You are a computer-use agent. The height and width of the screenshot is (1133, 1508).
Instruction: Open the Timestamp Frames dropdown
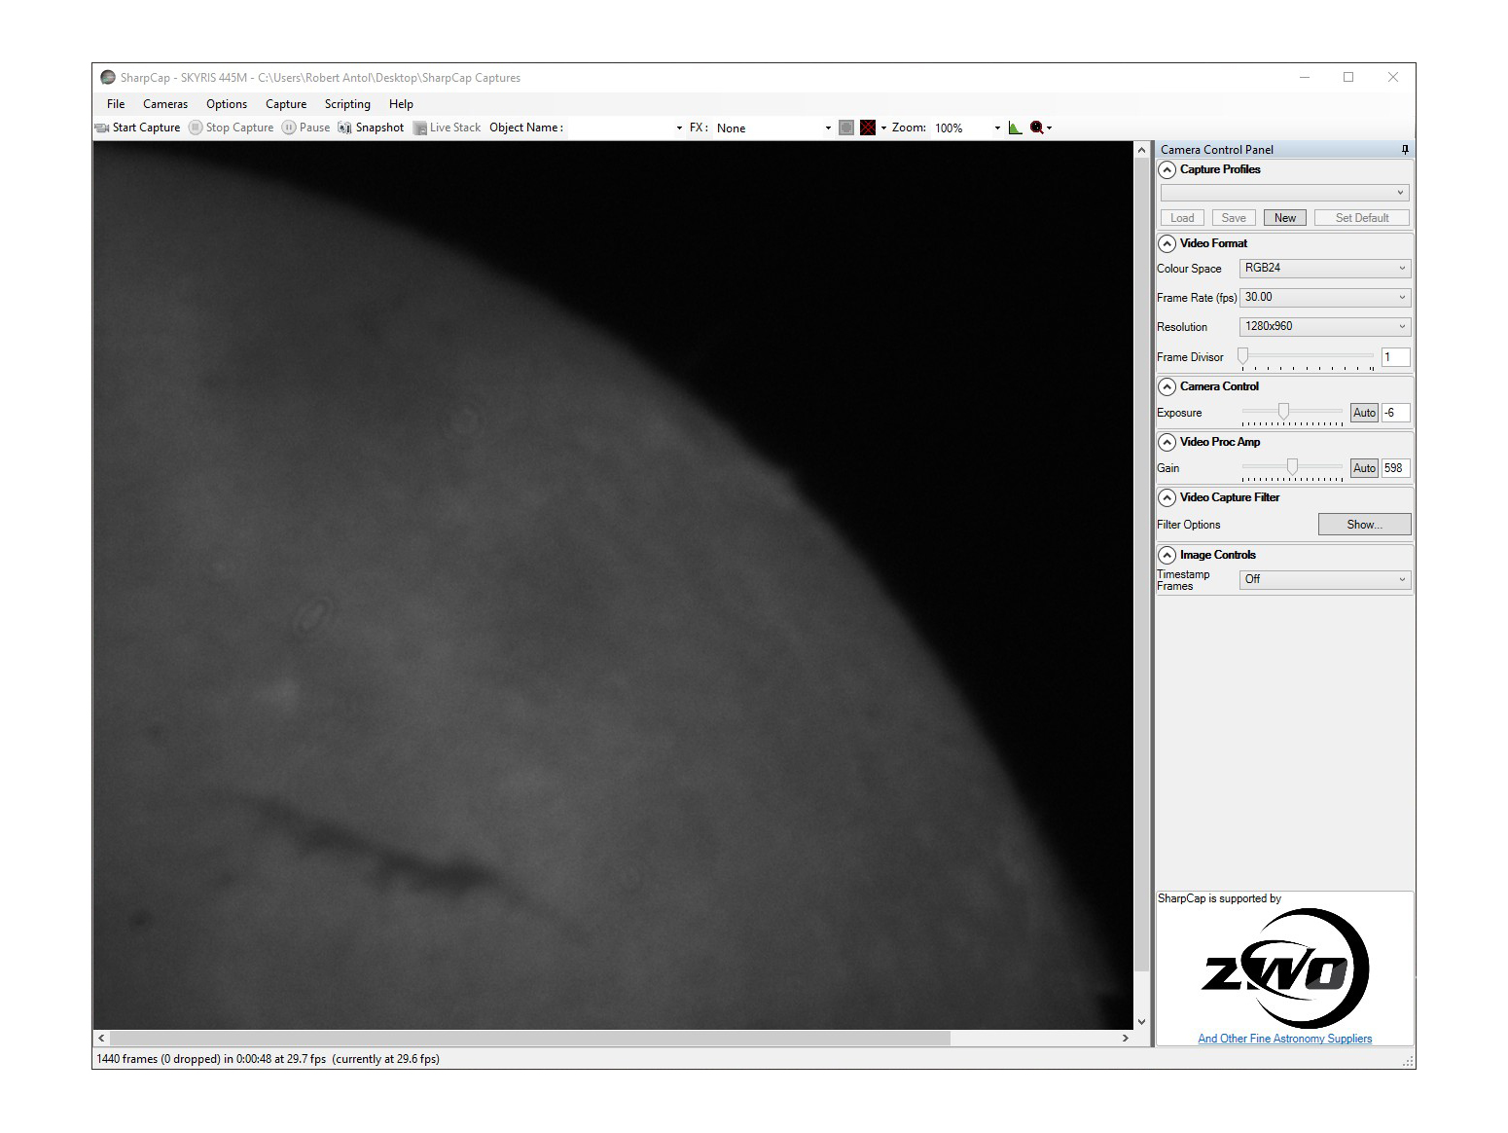tap(1325, 579)
